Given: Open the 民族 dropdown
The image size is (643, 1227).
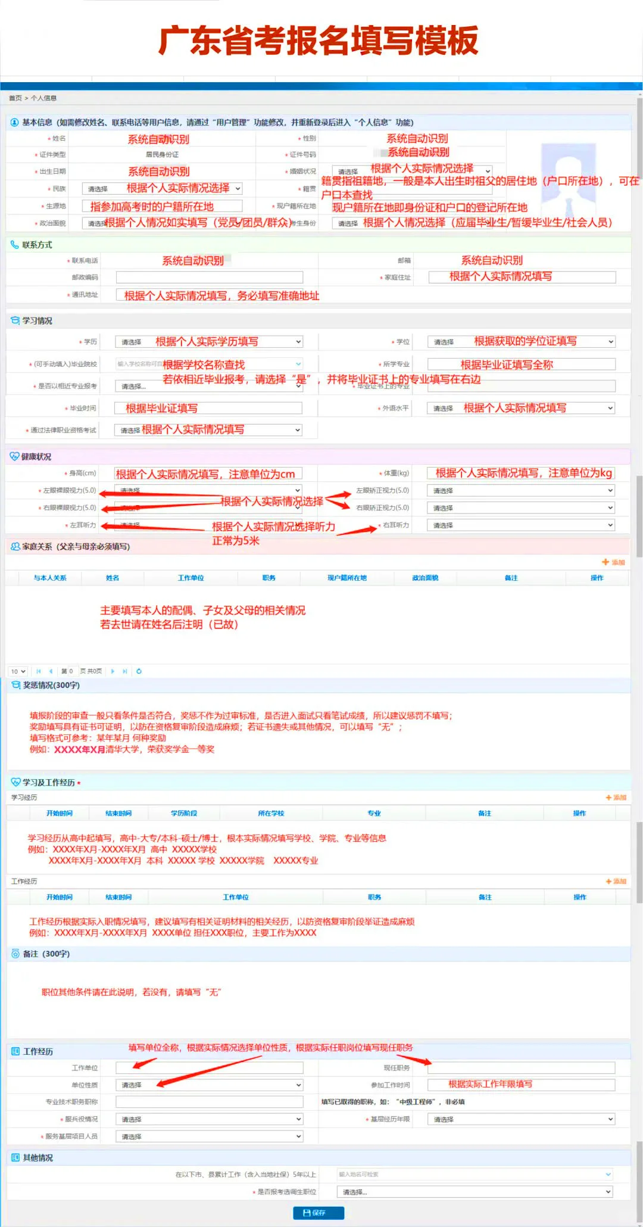Looking at the screenshot, I should (162, 189).
